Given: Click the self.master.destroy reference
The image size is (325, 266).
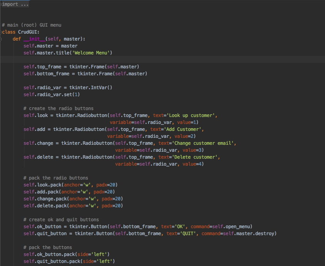Looking at the screenshot, I should [x=251, y=233].
